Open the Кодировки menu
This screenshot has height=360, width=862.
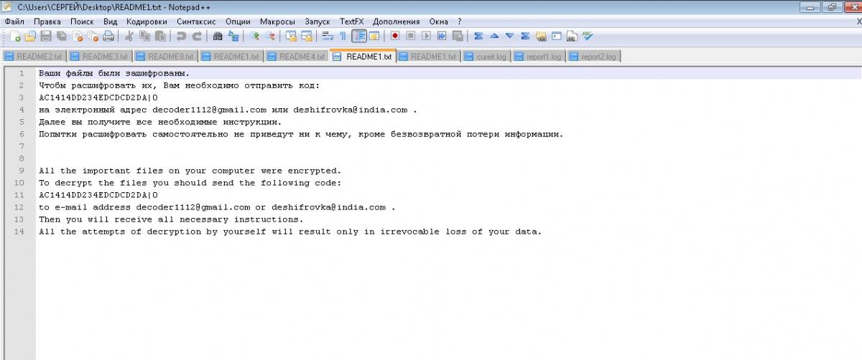(x=147, y=22)
